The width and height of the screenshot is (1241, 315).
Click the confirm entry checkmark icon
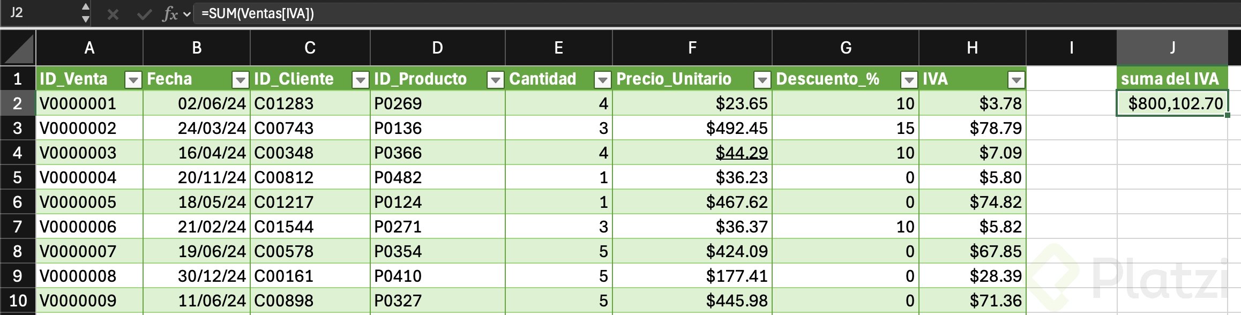coord(144,14)
